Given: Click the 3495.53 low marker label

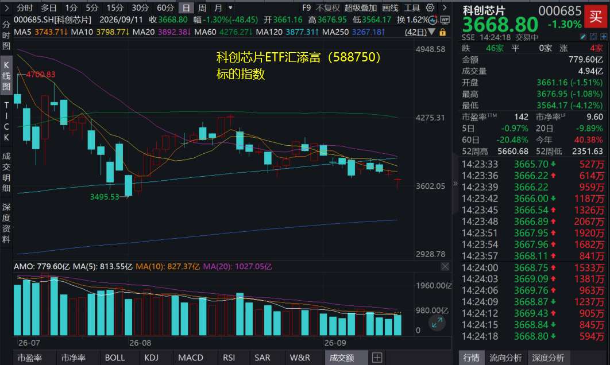Looking at the screenshot, I should (105, 197).
